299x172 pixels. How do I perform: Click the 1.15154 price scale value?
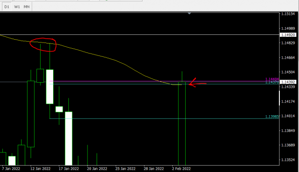tap(288, 14)
